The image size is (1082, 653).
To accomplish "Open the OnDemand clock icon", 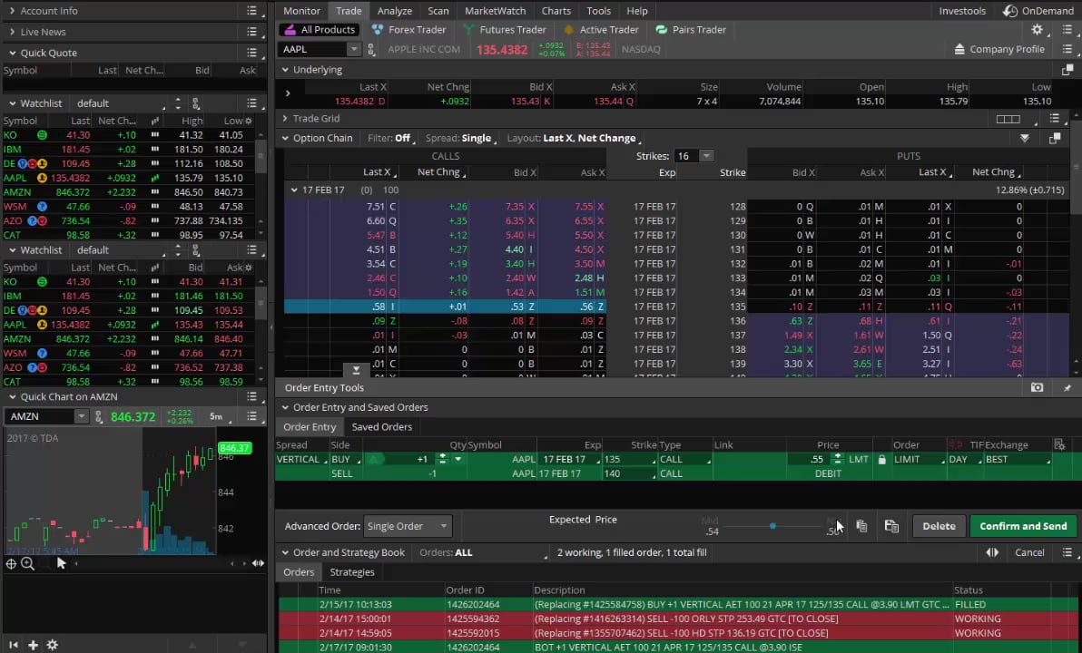I will [1010, 11].
